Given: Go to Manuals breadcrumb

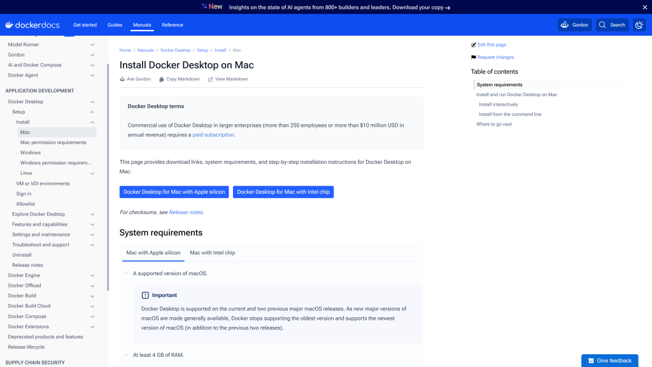Looking at the screenshot, I should 146,50.
